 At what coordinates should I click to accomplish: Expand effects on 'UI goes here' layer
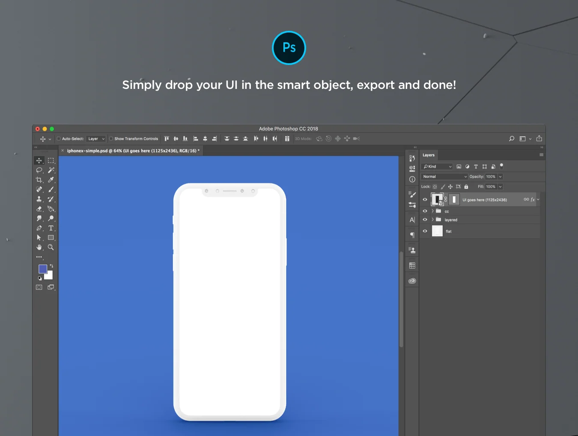[x=538, y=200]
